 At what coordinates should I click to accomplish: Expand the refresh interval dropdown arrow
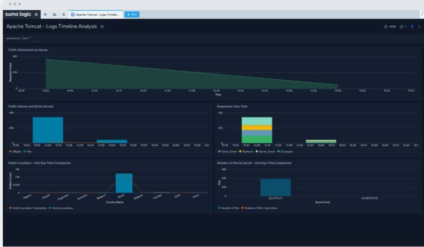pyautogui.click(x=405, y=27)
